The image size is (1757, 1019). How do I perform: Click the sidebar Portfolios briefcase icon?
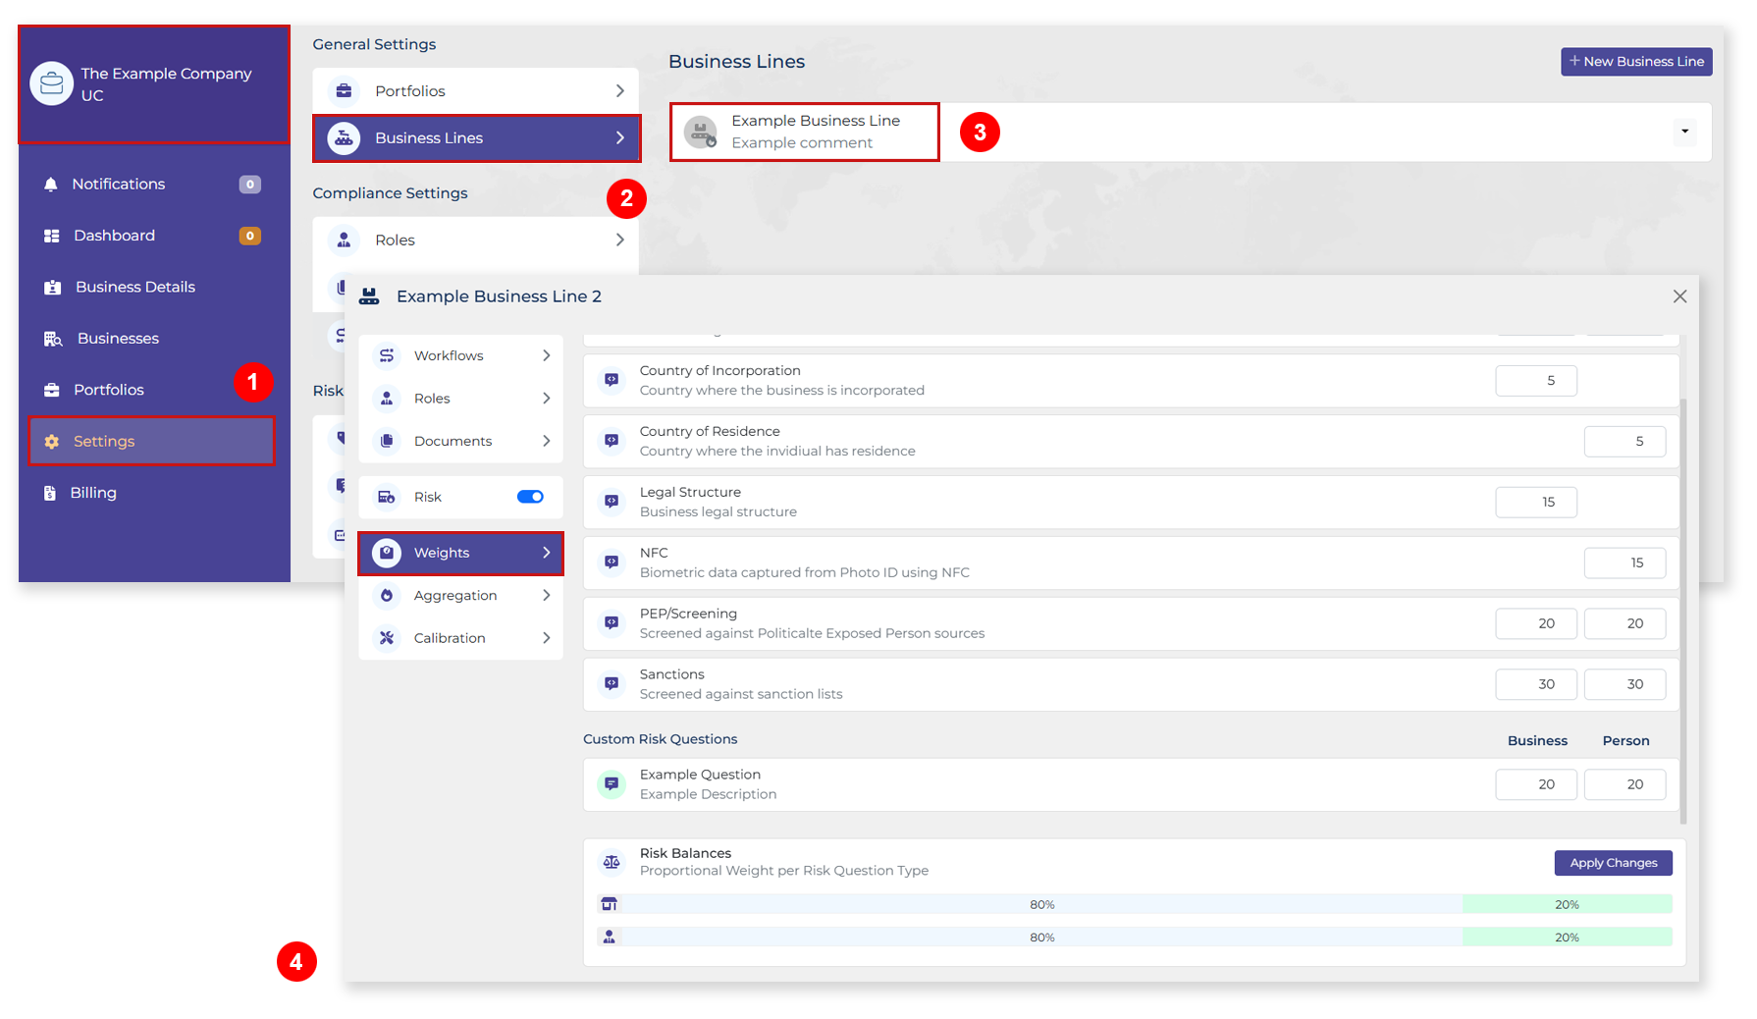coord(52,390)
